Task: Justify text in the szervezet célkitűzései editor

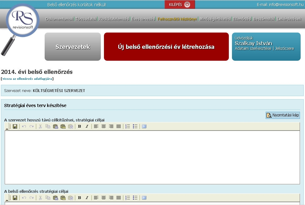Action: click(x=119, y=126)
